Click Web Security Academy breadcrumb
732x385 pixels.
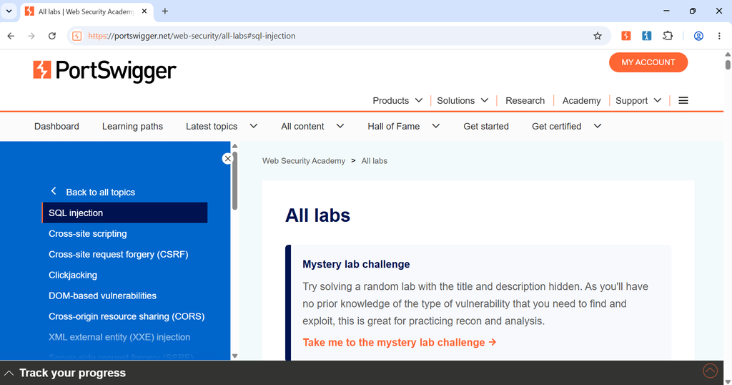[303, 161]
